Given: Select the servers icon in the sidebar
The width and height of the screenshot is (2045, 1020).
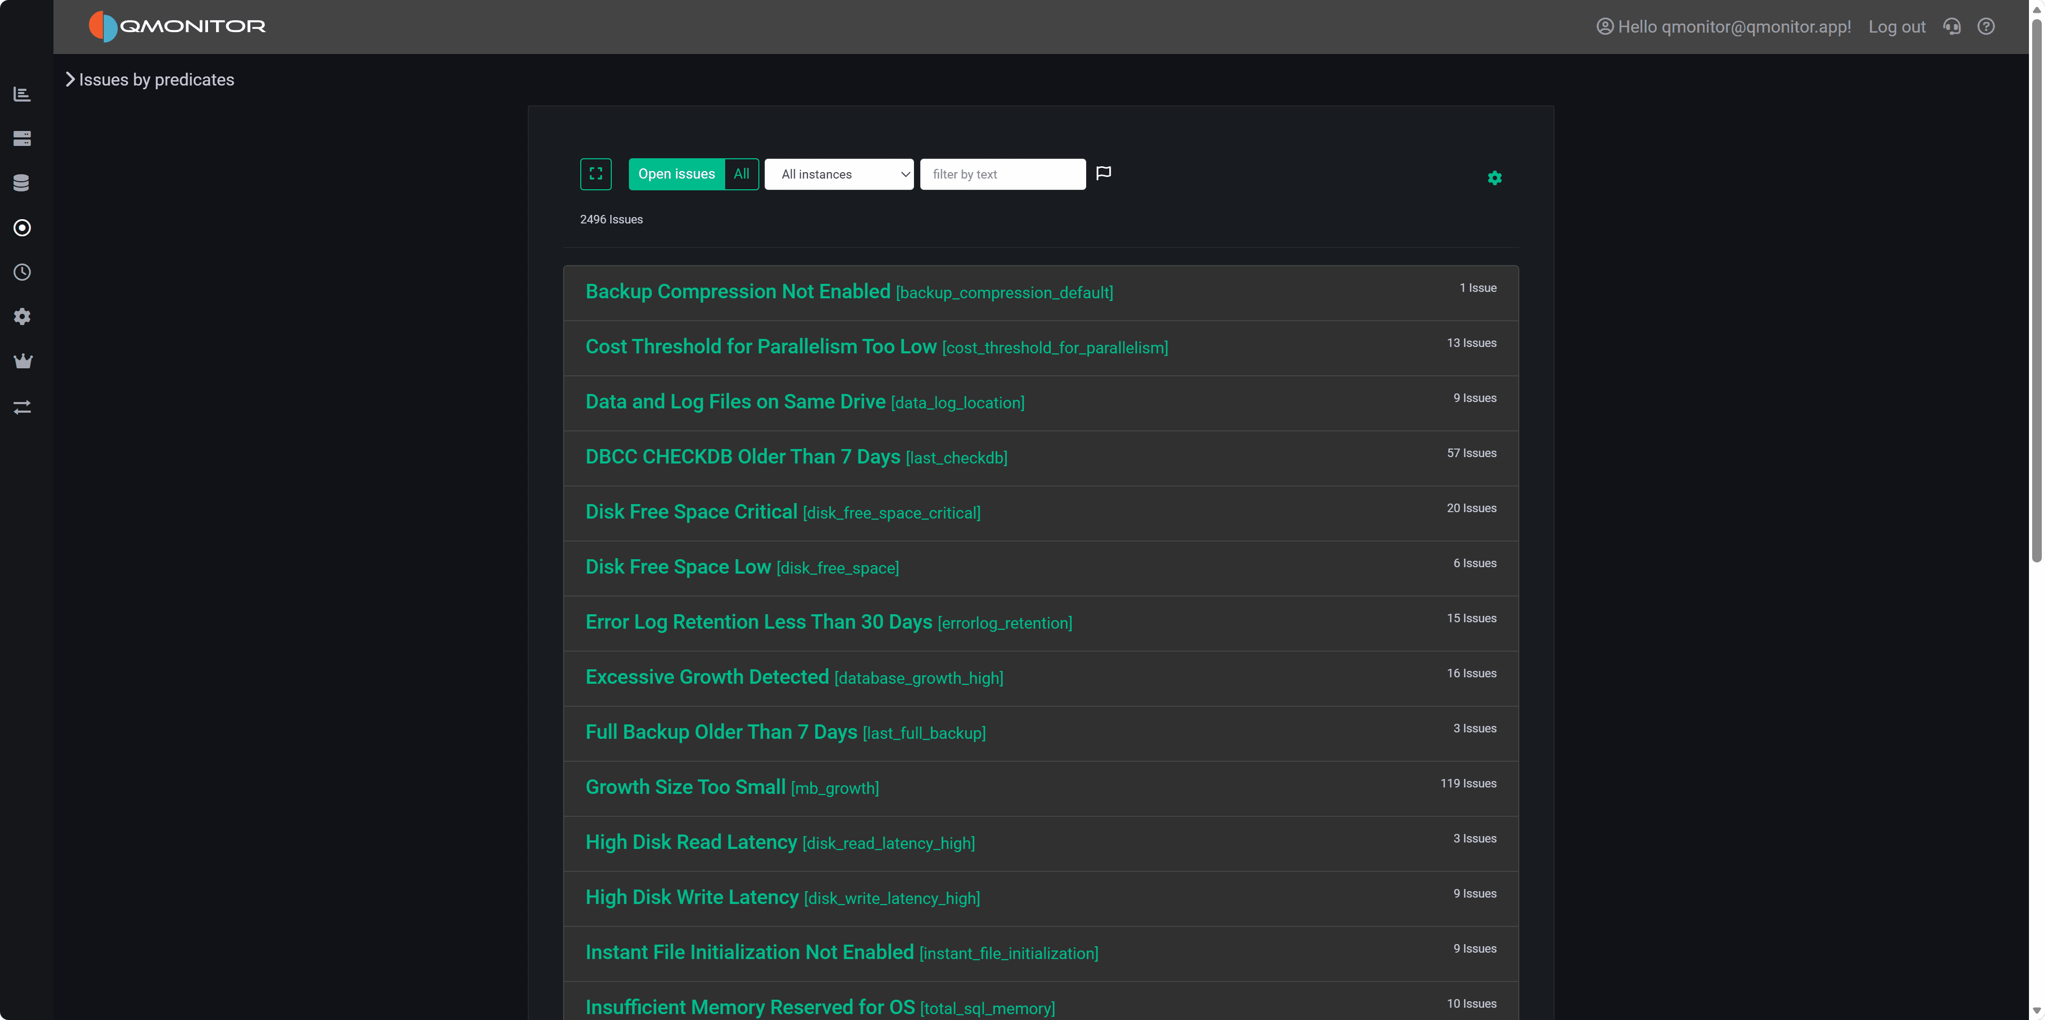Looking at the screenshot, I should click(22, 138).
